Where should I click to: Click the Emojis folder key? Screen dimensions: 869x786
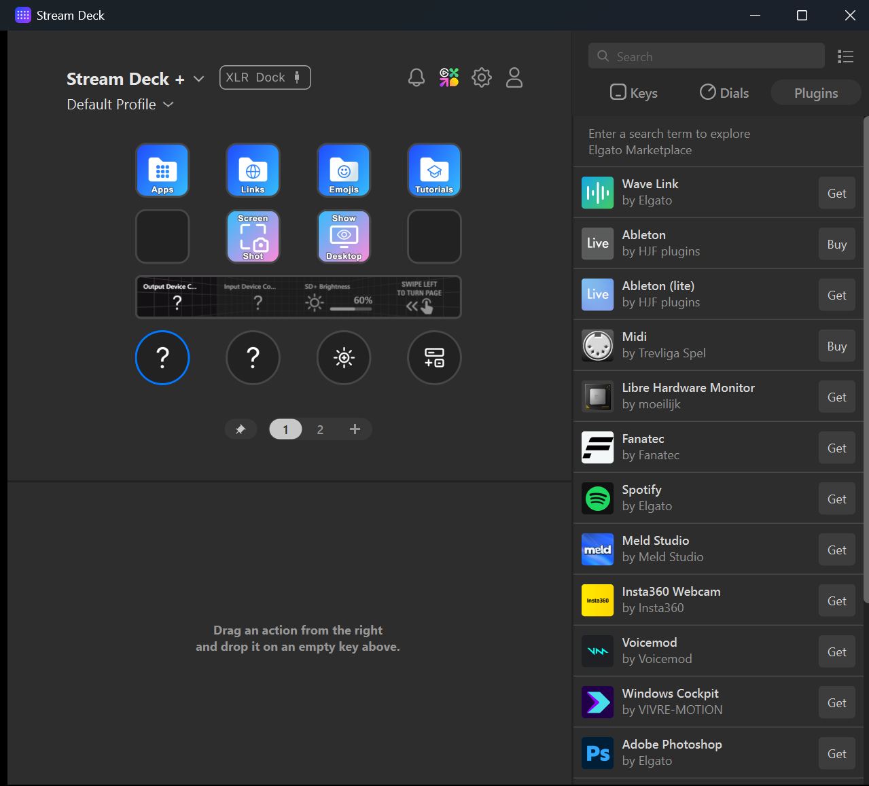344,170
